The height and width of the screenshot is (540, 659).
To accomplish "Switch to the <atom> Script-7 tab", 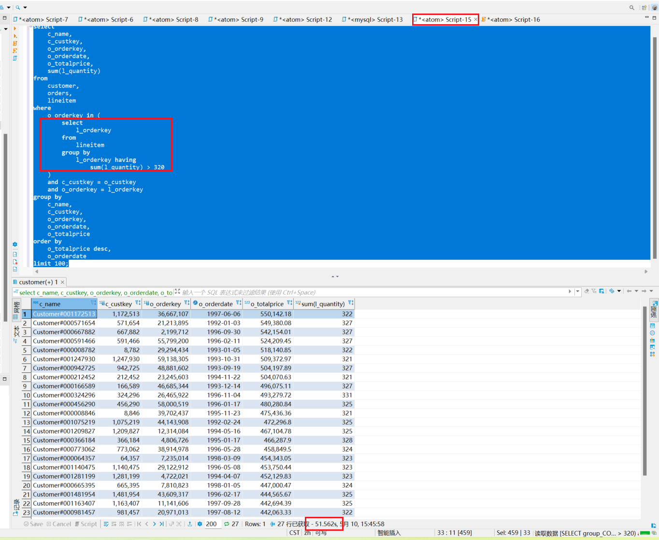I will 41,19.
